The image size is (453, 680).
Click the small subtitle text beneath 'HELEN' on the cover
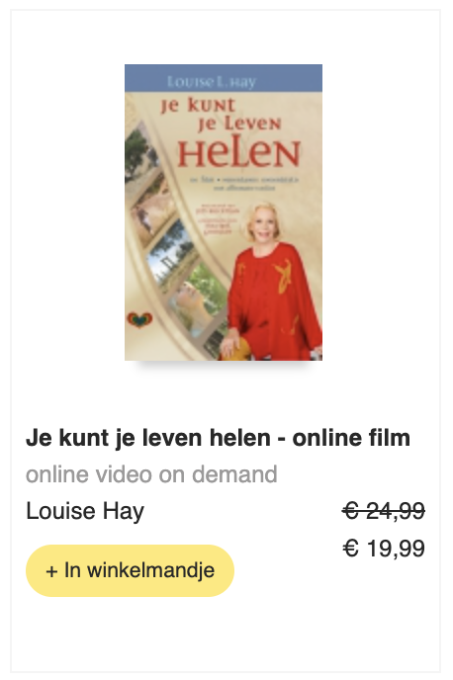coord(245,184)
